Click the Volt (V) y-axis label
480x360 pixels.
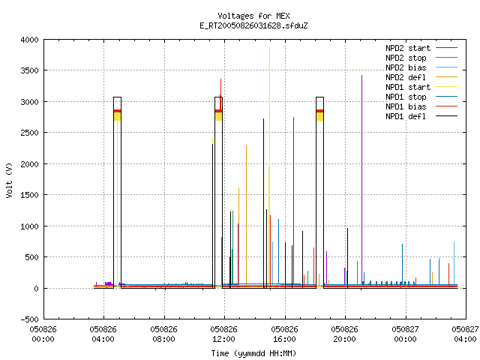(9, 180)
